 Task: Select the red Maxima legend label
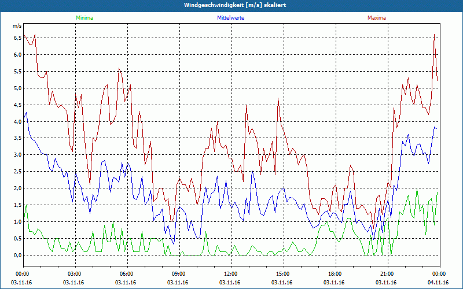[377, 18]
